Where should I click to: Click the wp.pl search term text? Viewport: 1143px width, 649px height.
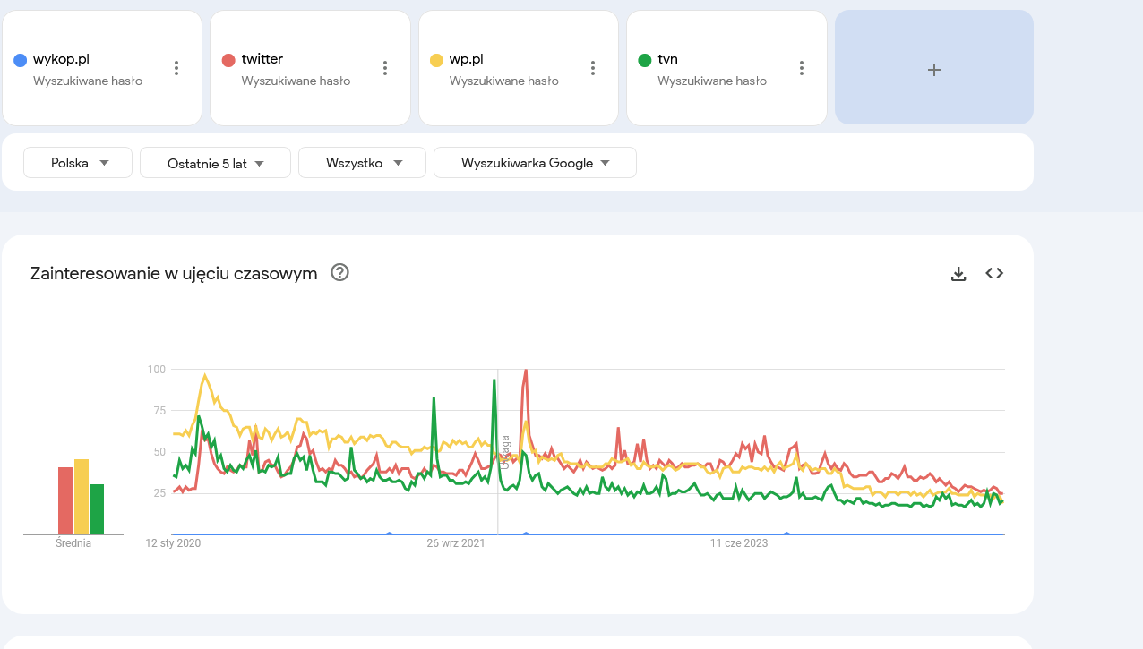tap(466, 59)
